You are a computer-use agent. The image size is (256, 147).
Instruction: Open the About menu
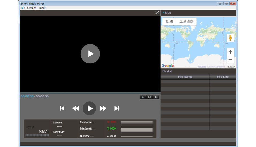(42, 8)
